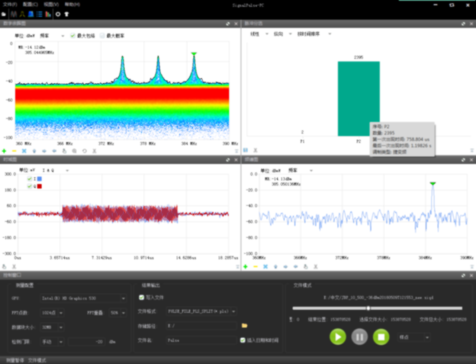Click the green marker triangle in persistence plot
The width and height of the screenshot is (476, 364).
click(x=194, y=54)
